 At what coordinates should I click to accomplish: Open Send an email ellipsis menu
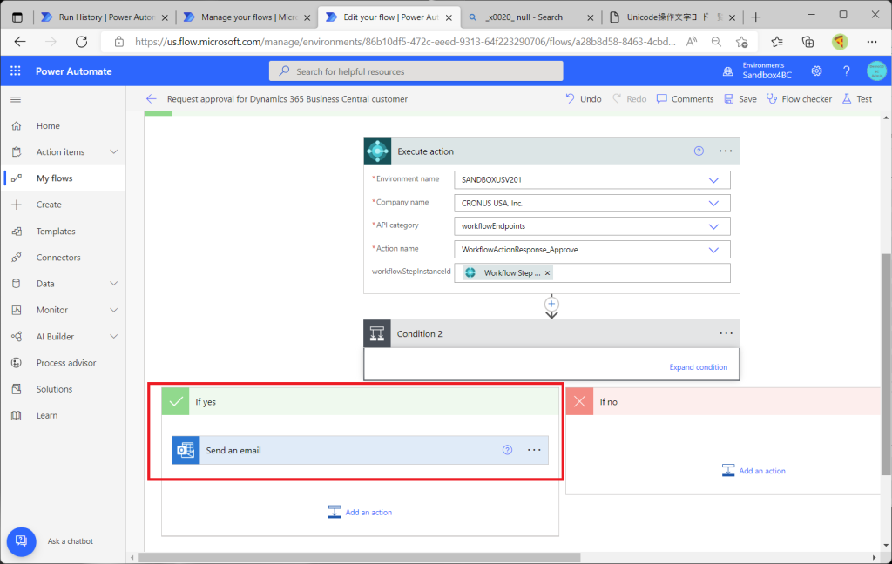point(534,450)
